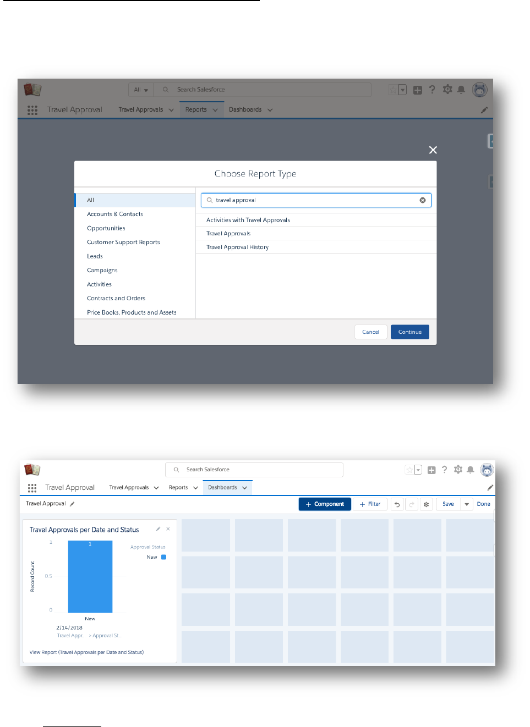
Task: Edit the Travel Approvals per Date component
Action: point(158,529)
